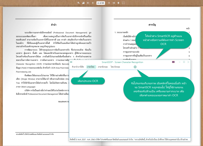
Task: Open the SmartOCR hamburger menu
Action: (x=71, y=62)
